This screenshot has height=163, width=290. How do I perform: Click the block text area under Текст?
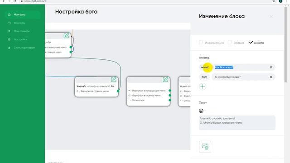click(237, 123)
